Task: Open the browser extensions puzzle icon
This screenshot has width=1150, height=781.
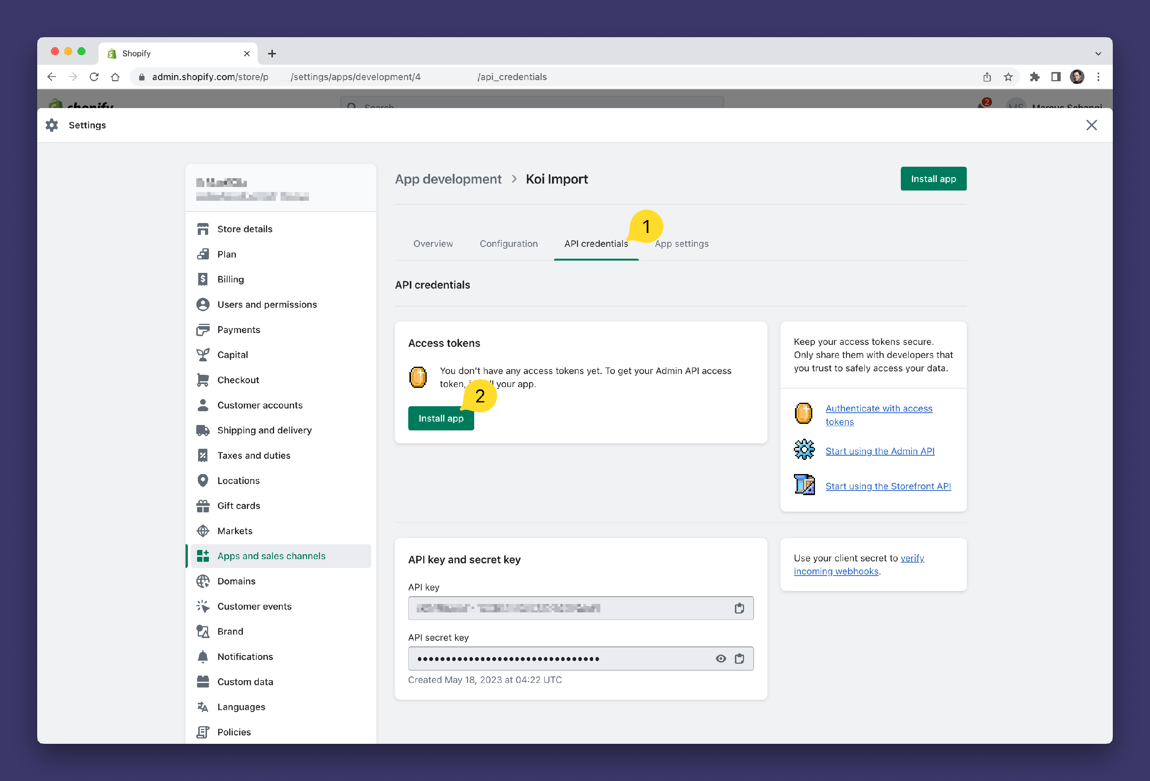Action: click(1034, 77)
